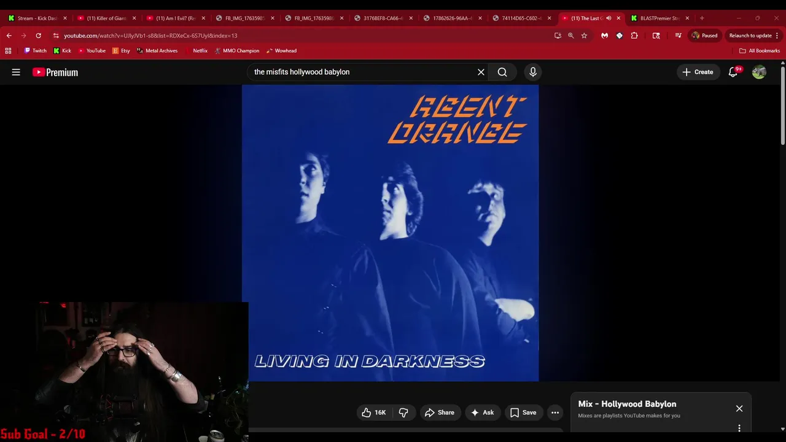Screen dimensions: 786x442
Task: Open the Create menu
Action: [698, 72]
